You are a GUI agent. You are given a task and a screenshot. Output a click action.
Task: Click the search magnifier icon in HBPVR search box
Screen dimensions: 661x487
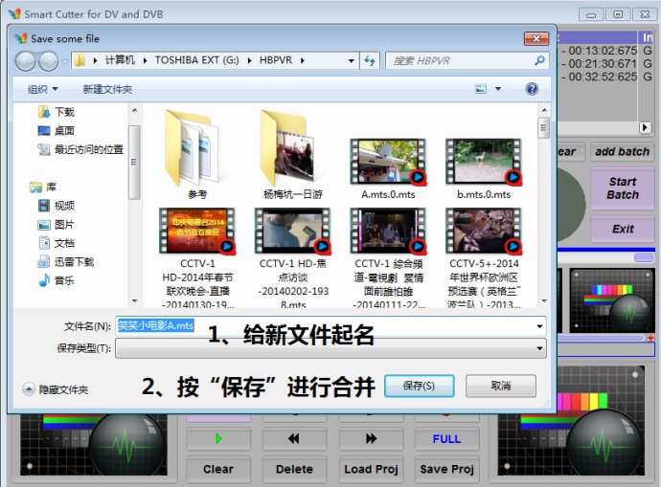539,60
